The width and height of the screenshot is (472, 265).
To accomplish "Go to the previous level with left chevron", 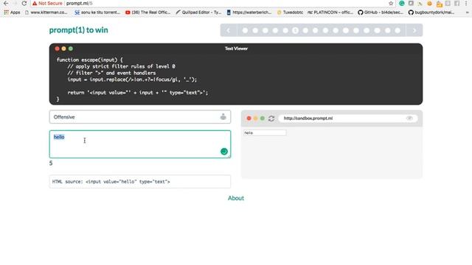I will pos(228,30).
